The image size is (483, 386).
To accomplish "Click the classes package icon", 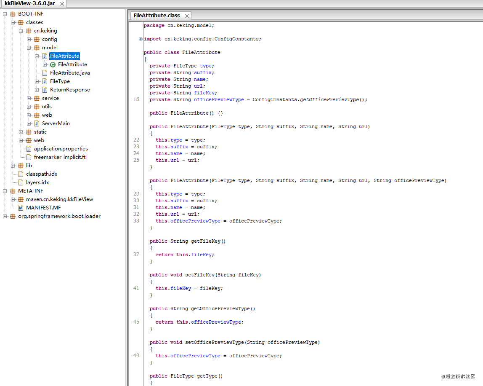I will point(21,22).
